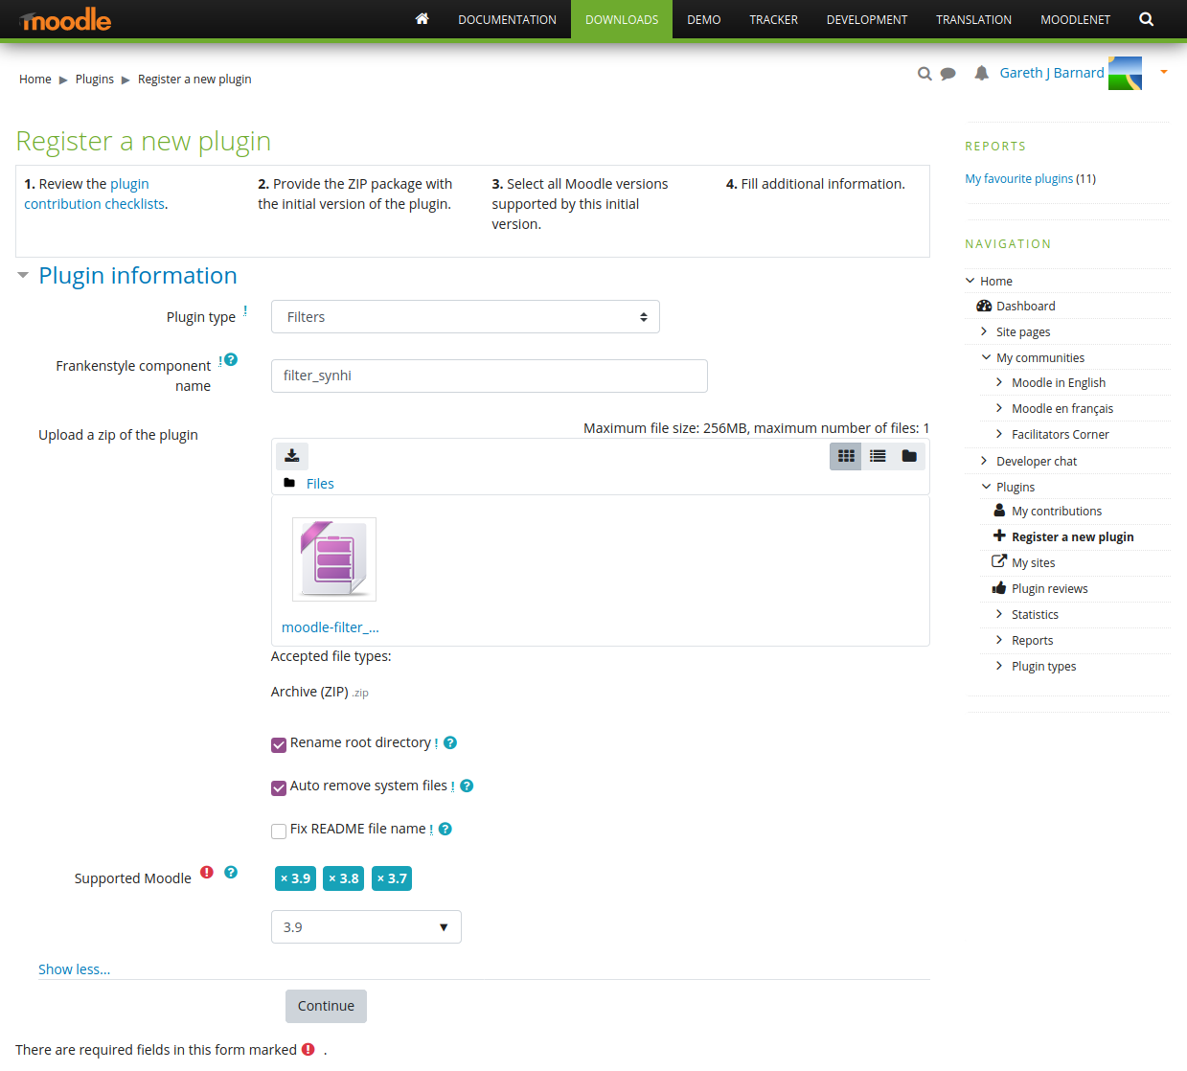Open help for Rename root directory
Image resolution: width=1187 pixels, height=1071 pixels.
tap(450, 742)
